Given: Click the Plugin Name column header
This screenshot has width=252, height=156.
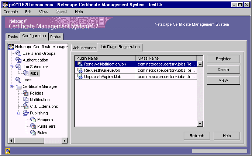Looking at the screenshot, I should click(x=105, y=58).
